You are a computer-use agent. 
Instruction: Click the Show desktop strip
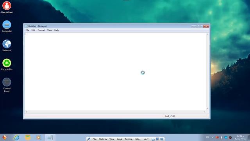(248, 137)
